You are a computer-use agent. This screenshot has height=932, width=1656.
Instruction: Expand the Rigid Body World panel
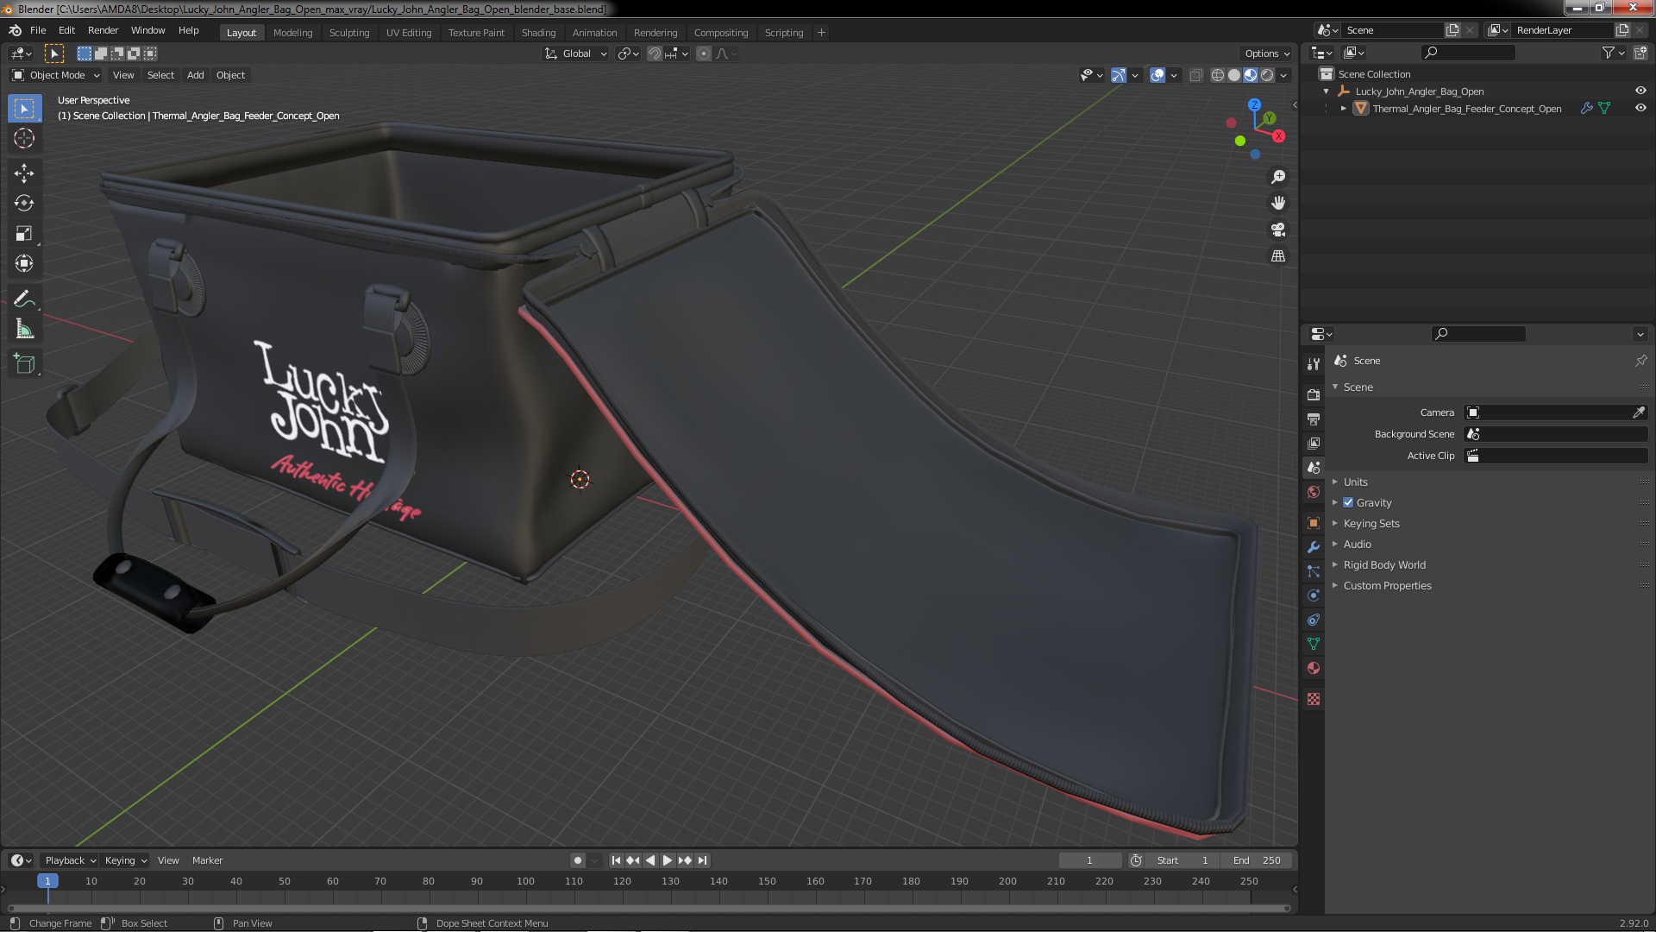(1383, 564)
